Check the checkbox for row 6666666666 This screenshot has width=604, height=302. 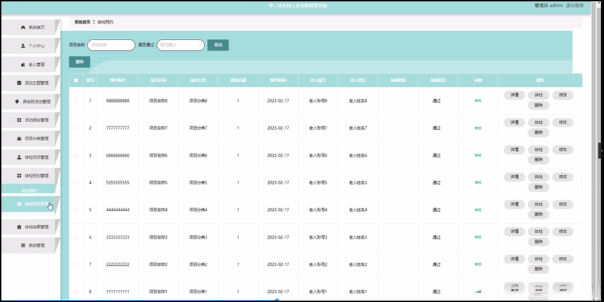pyautogui.click(x=76, y=156)
